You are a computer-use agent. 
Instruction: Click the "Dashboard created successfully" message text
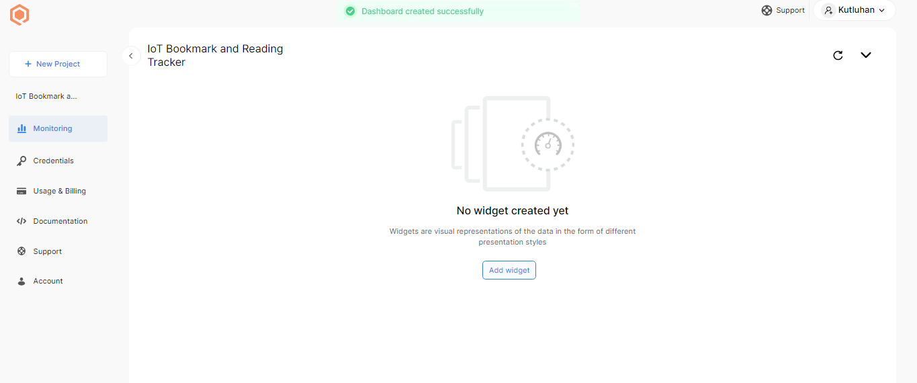(423, 11)
